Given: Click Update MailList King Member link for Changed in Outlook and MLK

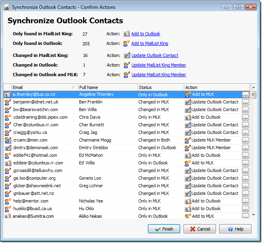Looking at the screenshot, I should [x=159, y=75].
